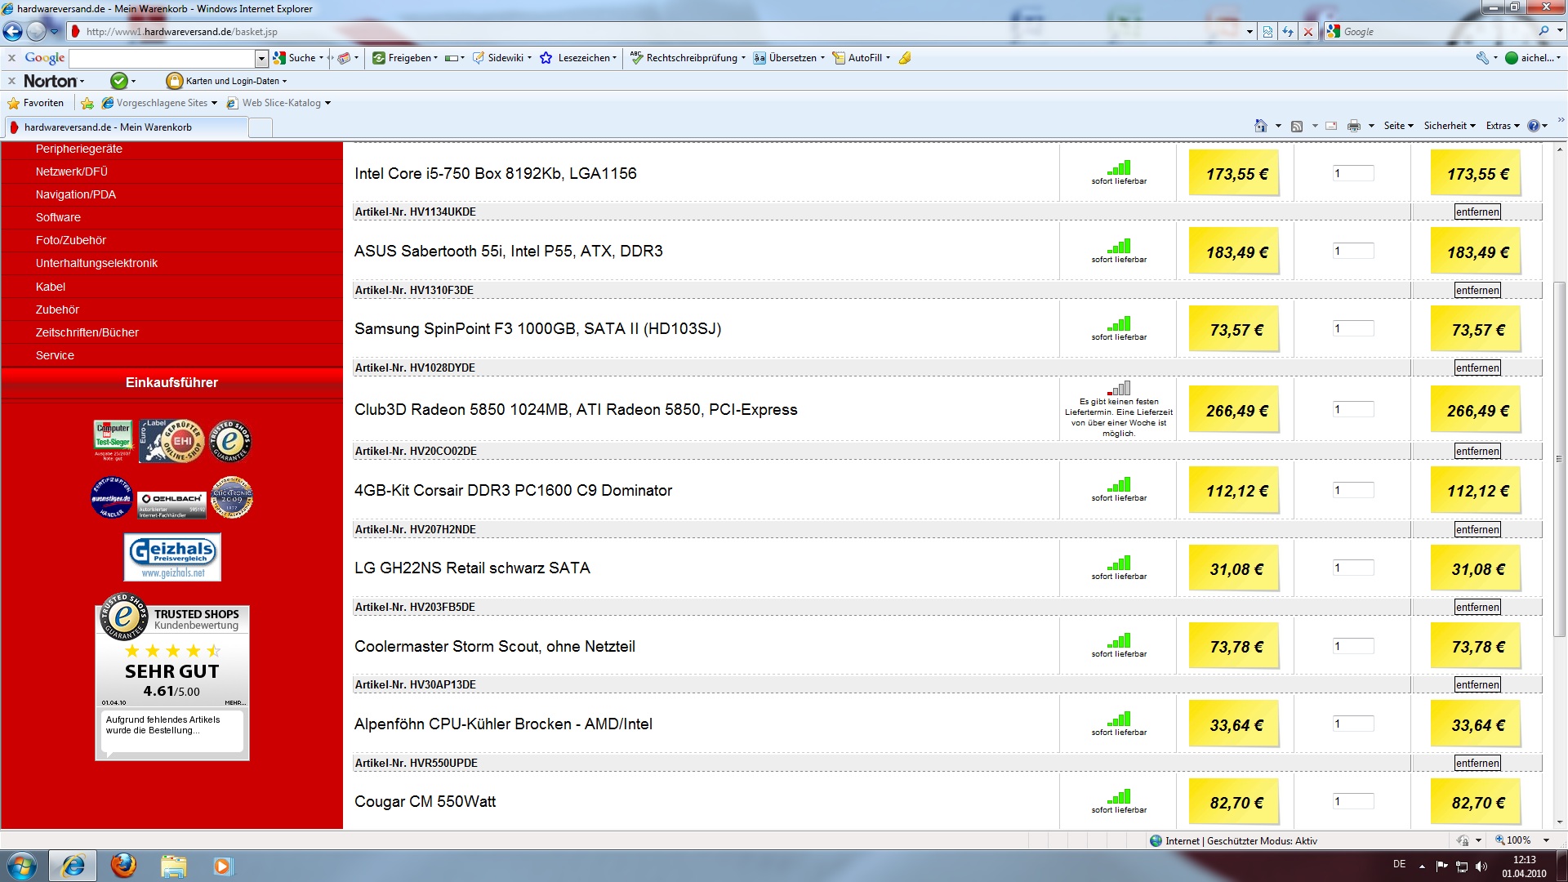Click the Print icon in the command bar

pos(1353,126)
